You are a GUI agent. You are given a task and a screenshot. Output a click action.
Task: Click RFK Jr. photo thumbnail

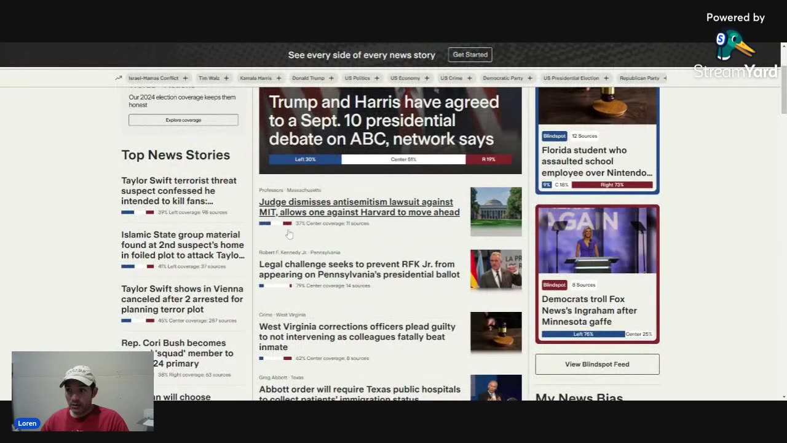[x=496, y=269]
